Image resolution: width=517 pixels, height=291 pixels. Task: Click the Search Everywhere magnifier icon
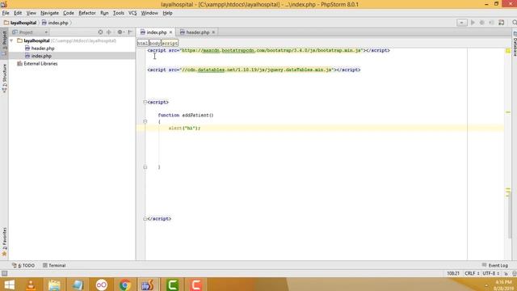(514, 23)
